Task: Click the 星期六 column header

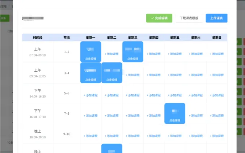Action: (196, 38)
